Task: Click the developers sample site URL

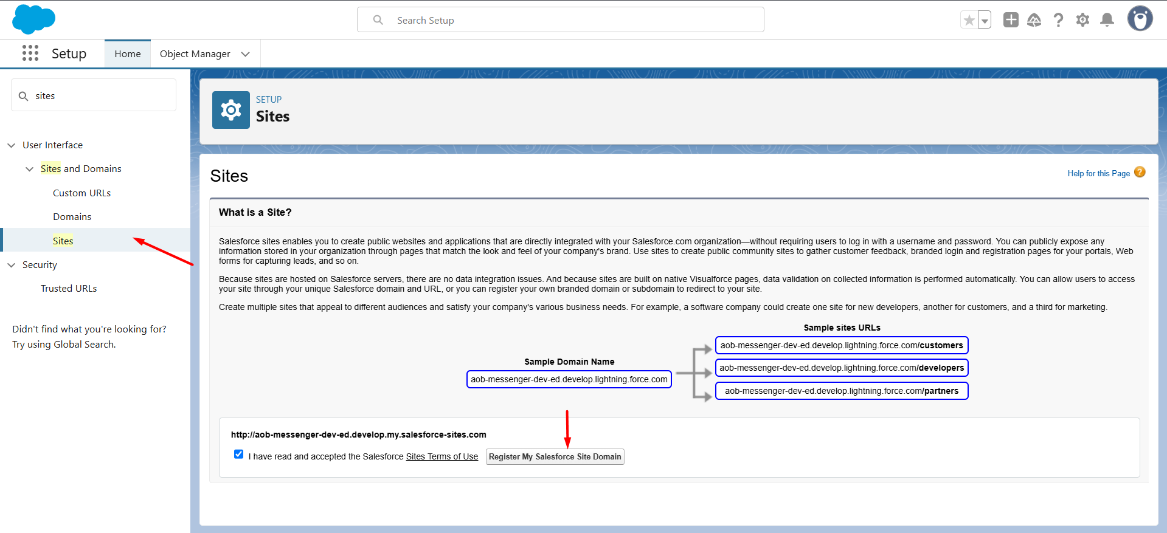Action: (842, 368)
